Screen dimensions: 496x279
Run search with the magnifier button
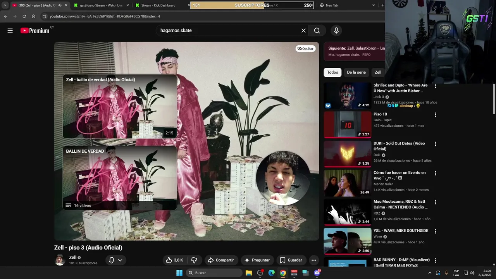point(317,31)
